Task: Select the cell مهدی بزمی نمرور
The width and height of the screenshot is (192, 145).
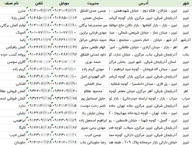Action: (93, 128)
